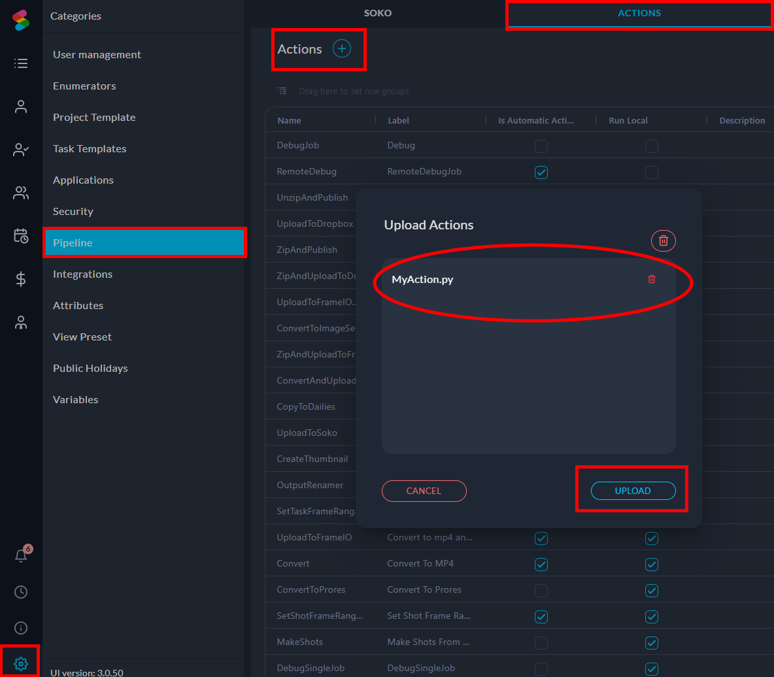Uncheck Run Local for Convert row
This screenshot has width=774, height=677.
click(x=652, y=565)
